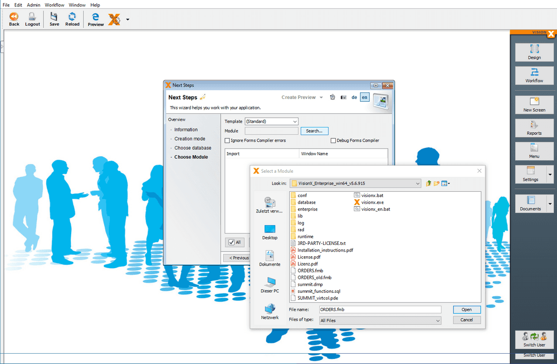Open the Admin menu
Screen dimensions: 557x364
pyautogui.click(x=33, y=5)
